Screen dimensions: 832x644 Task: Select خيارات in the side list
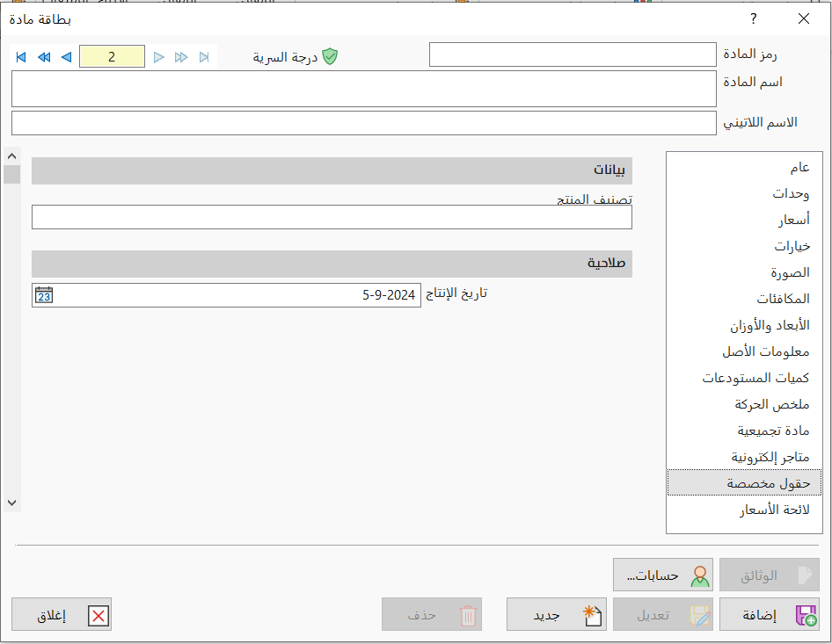click(x=744, y=247)
